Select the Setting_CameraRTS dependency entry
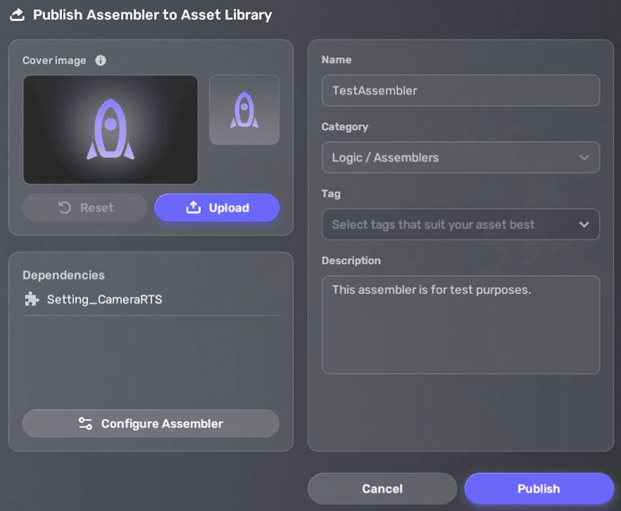 tap(104, 299)
